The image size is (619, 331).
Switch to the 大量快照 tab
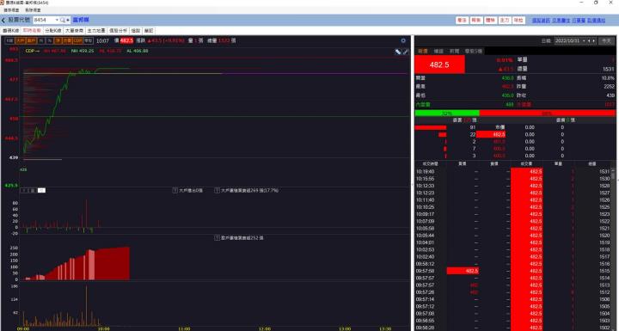[x=74, y=30]
